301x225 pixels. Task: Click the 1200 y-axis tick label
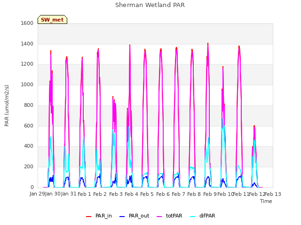[27, 64]
